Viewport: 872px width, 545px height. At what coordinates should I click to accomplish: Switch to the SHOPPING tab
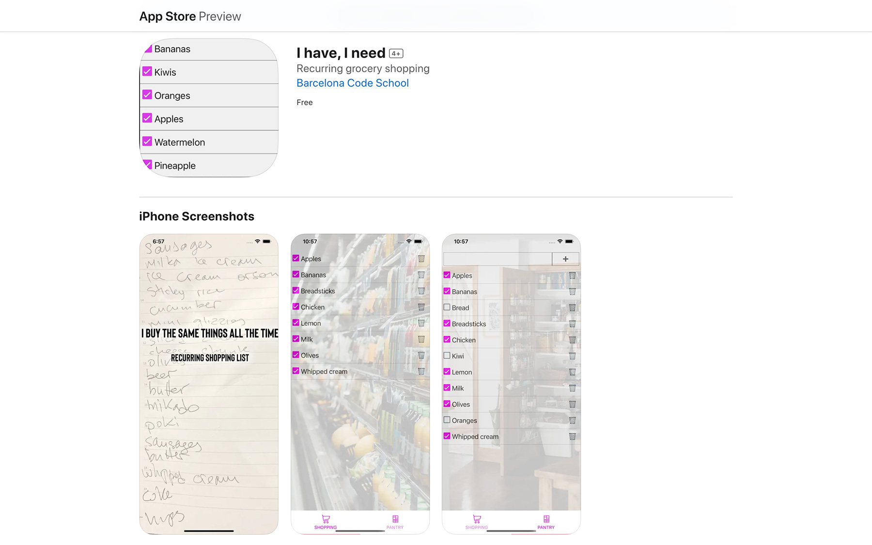476,523
